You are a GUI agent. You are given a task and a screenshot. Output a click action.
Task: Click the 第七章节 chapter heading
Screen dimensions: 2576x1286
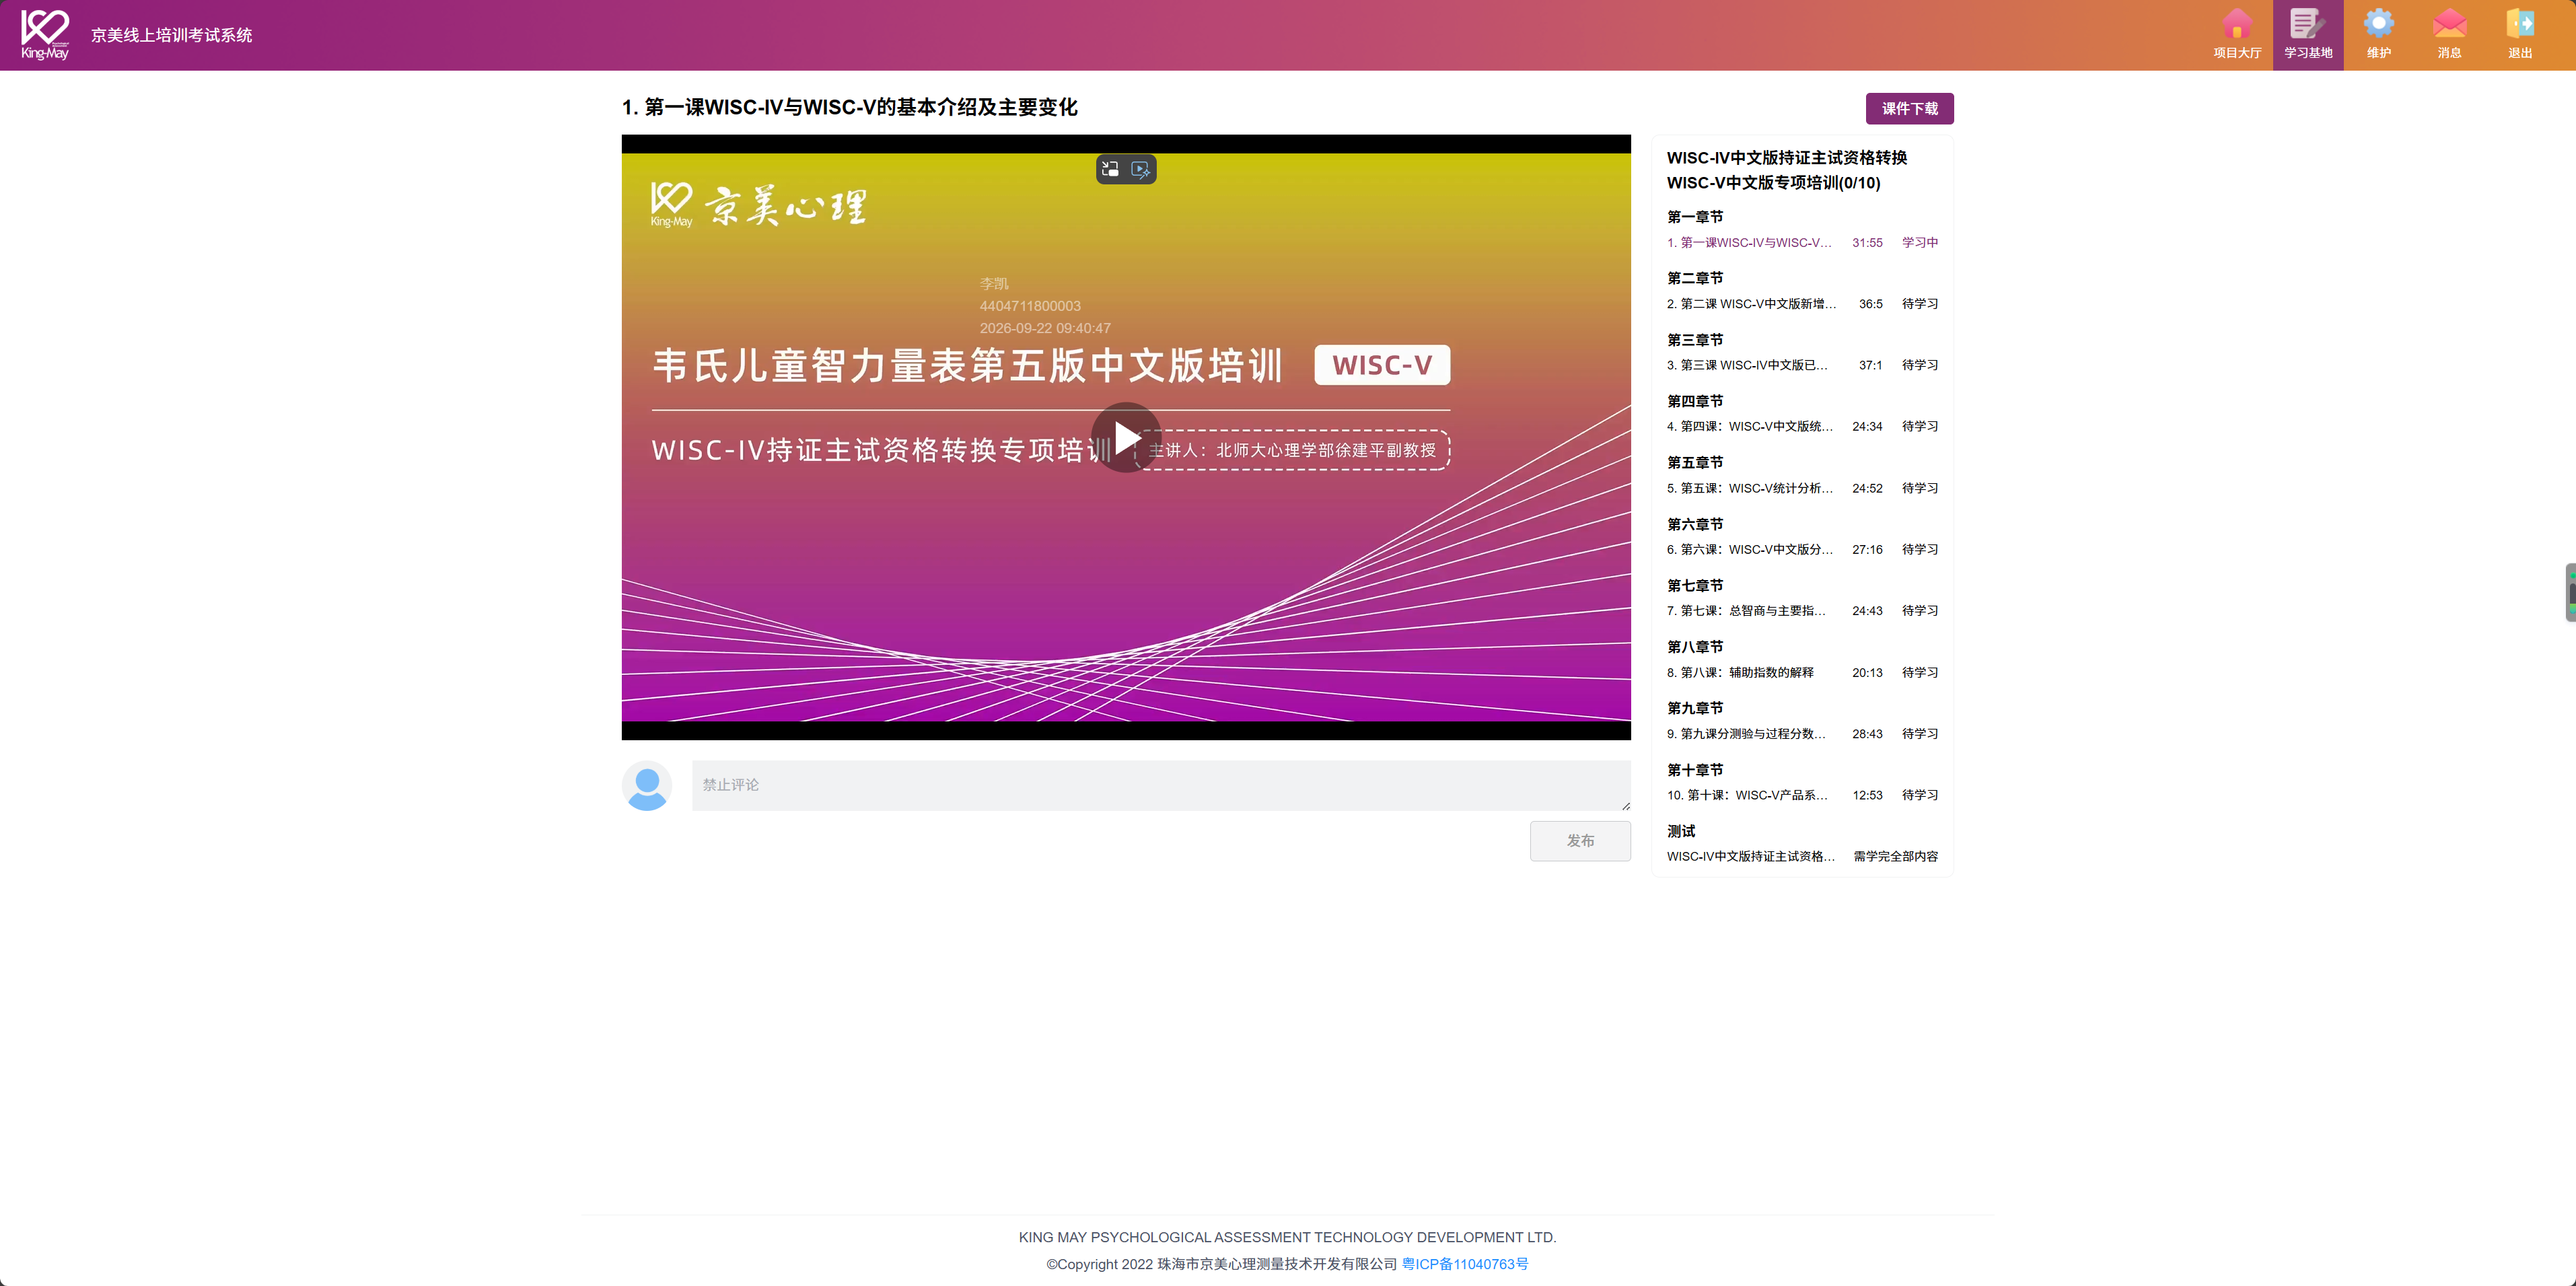click(1695, 585)
